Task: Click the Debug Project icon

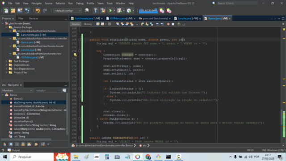Action: 119,11
